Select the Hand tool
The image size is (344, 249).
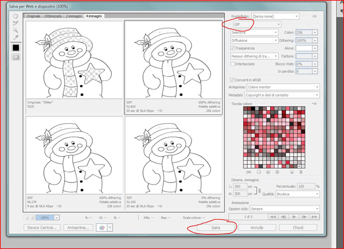click(x=15, y=16)
